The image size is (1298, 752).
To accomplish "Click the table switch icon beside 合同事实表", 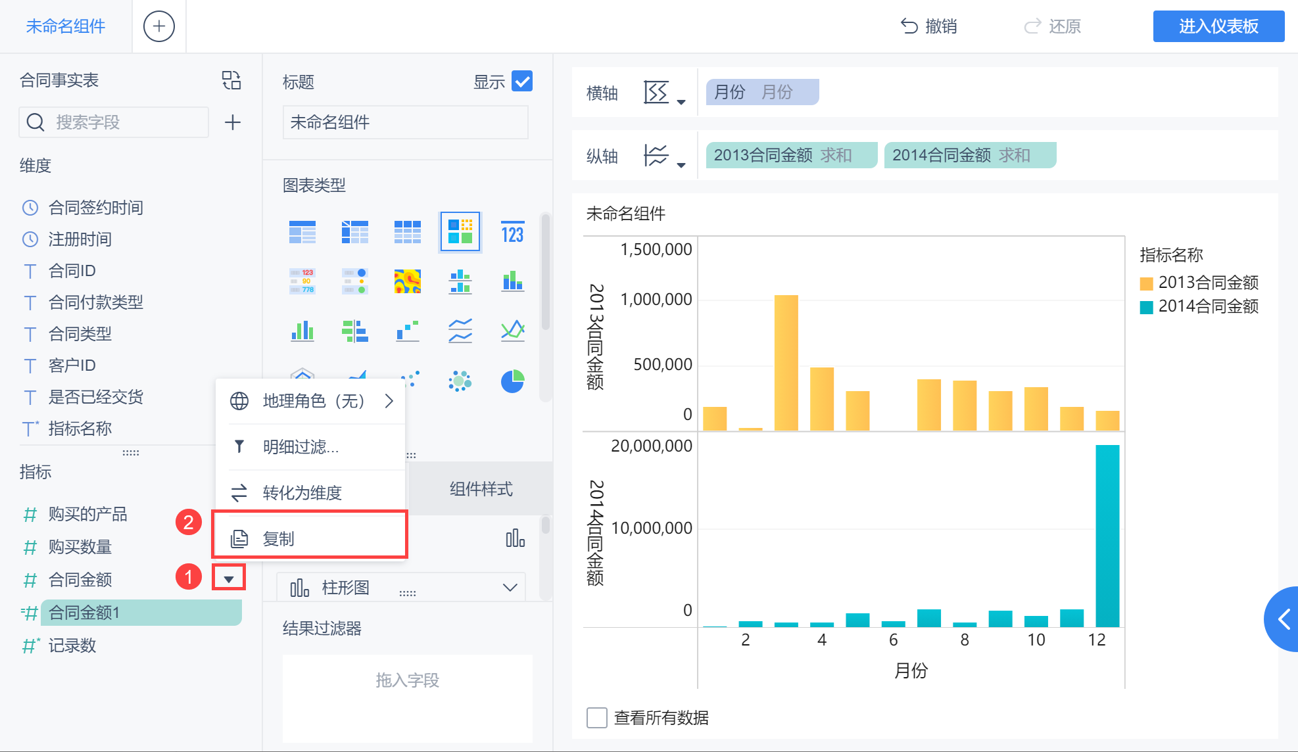I will click(231, 80).
